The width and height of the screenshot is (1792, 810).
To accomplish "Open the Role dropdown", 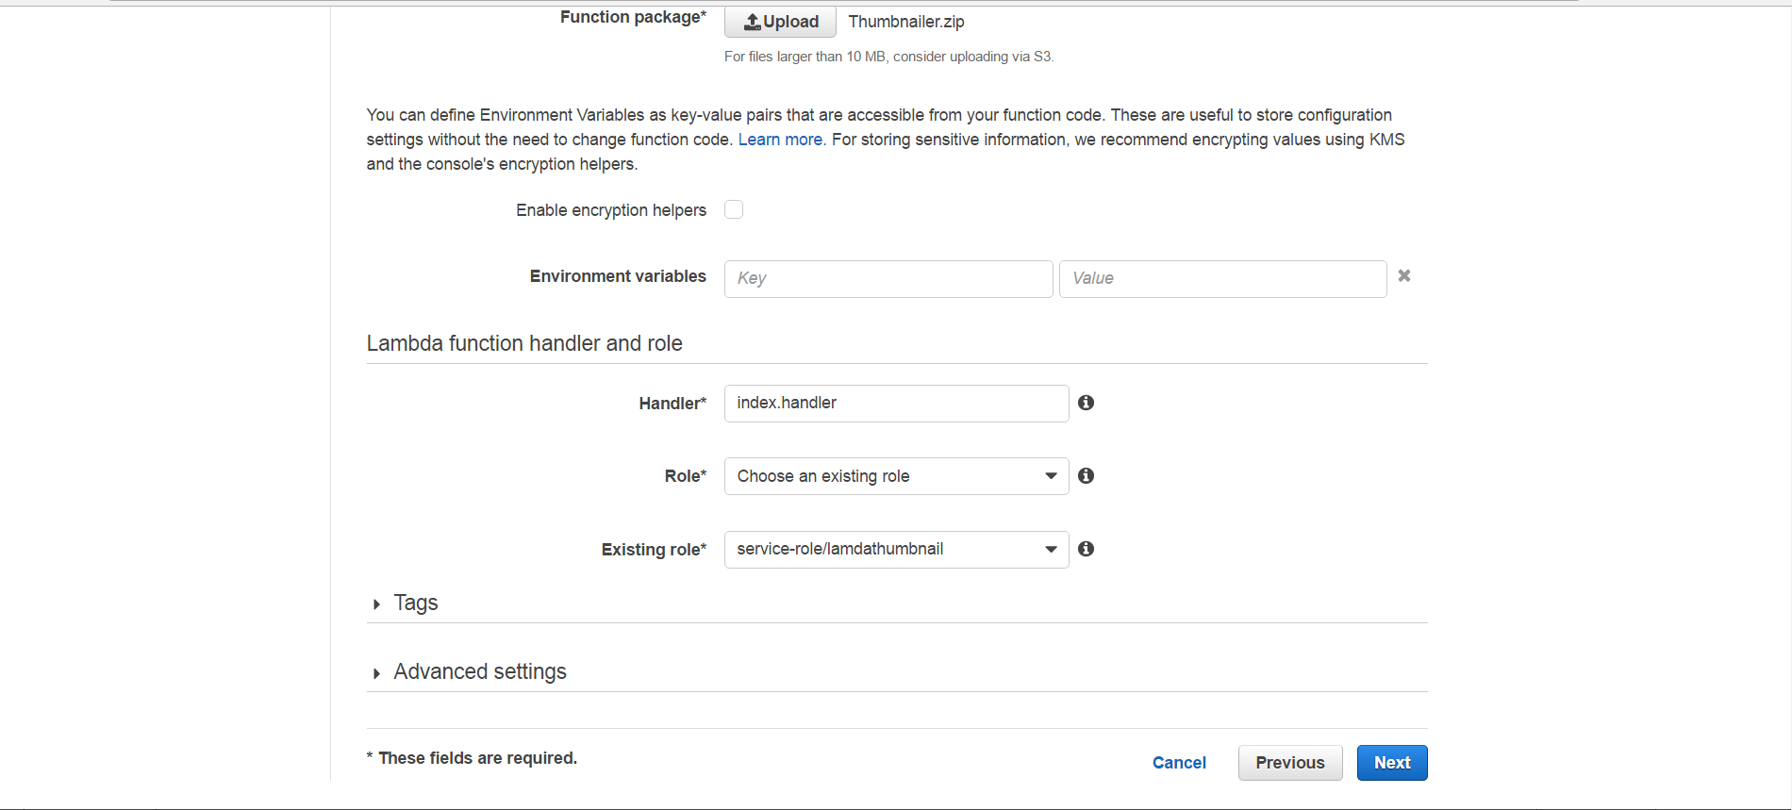I will [896, 476].
